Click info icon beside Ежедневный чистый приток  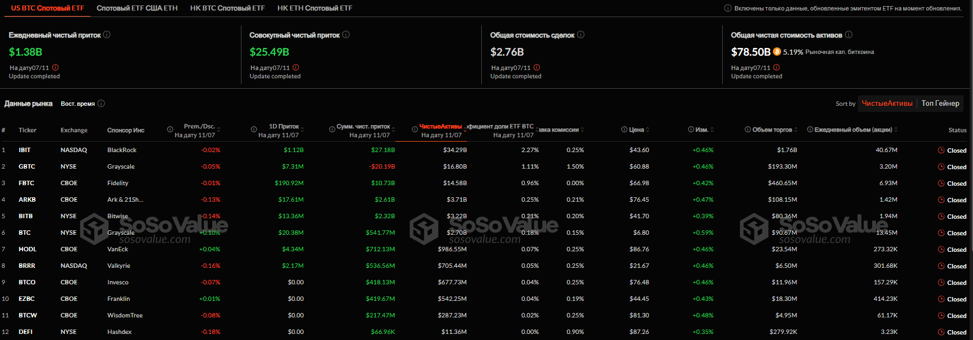[107, 35]
